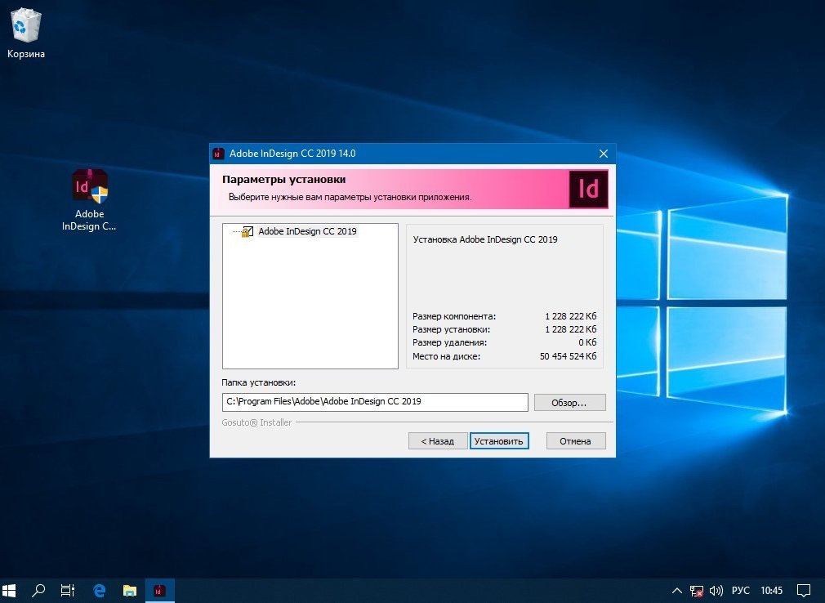Viewport: 825px width, 603px height.
Task: Click the Размер компонента value 1 228 222 Кб
Action: (x=570, y=316)
